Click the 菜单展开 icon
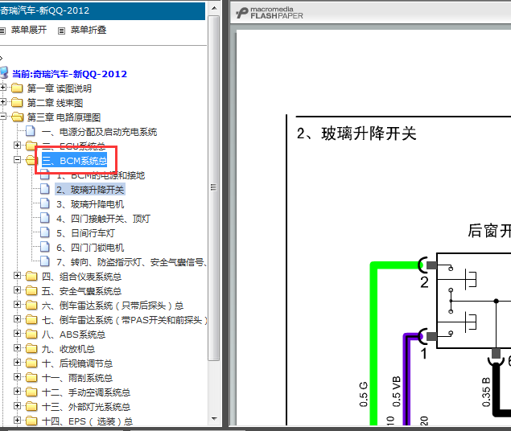This screenshot has width=511, height=431. [x=2, y=31]
